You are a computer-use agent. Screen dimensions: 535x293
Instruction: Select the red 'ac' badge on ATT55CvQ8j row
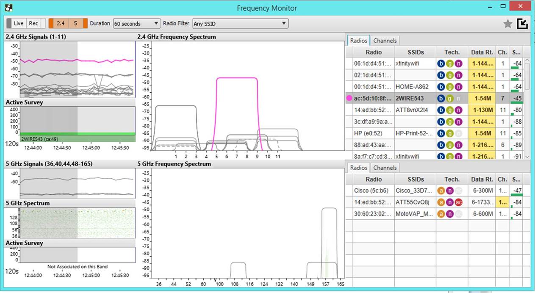coord(458,202)
